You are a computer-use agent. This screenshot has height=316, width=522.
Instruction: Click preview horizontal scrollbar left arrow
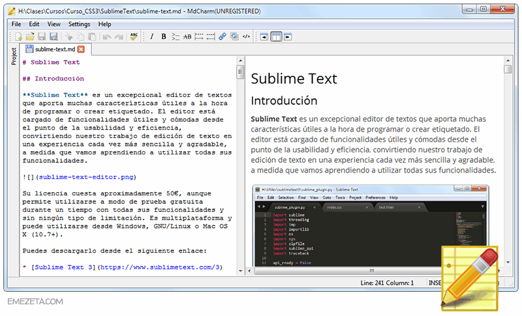coord(250,271)
